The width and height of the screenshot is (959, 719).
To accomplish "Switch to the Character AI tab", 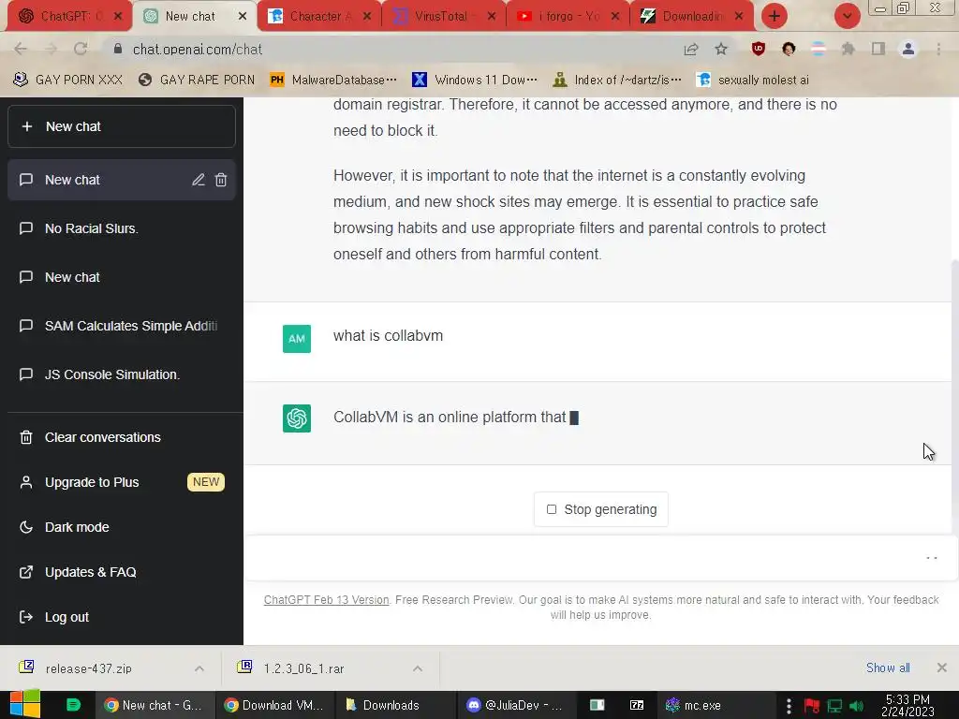I will pos(319,17).
